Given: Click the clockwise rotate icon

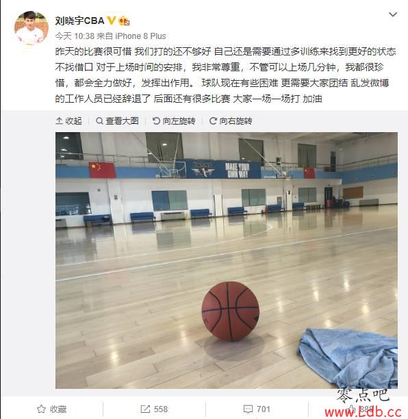Looking at the screenshot, I should click(x=213, y=121).
